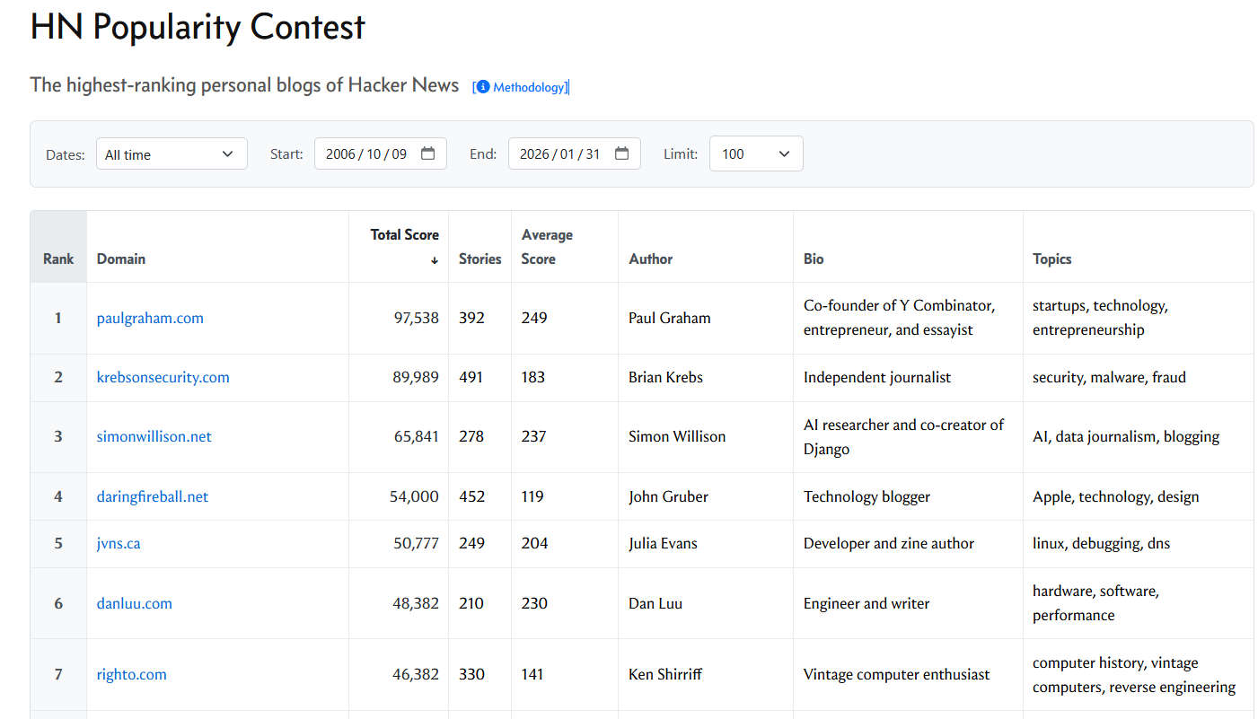Click the topics 'linux, debugging, dns'
This screenshot has height=719, width=1258.
point(1102,543)
